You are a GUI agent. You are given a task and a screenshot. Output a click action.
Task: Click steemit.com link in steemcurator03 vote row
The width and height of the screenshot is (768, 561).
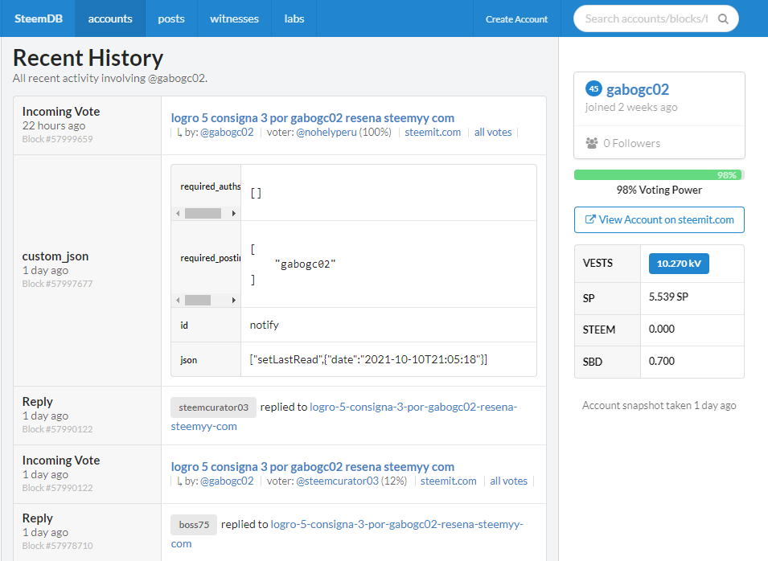pyautogui.click(x=448, y=481)
